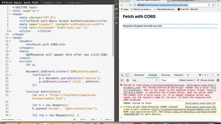Image resolution: width=221 pixels, height=124 pixels.
Task: Click the red error count badge
Action: 201,75
